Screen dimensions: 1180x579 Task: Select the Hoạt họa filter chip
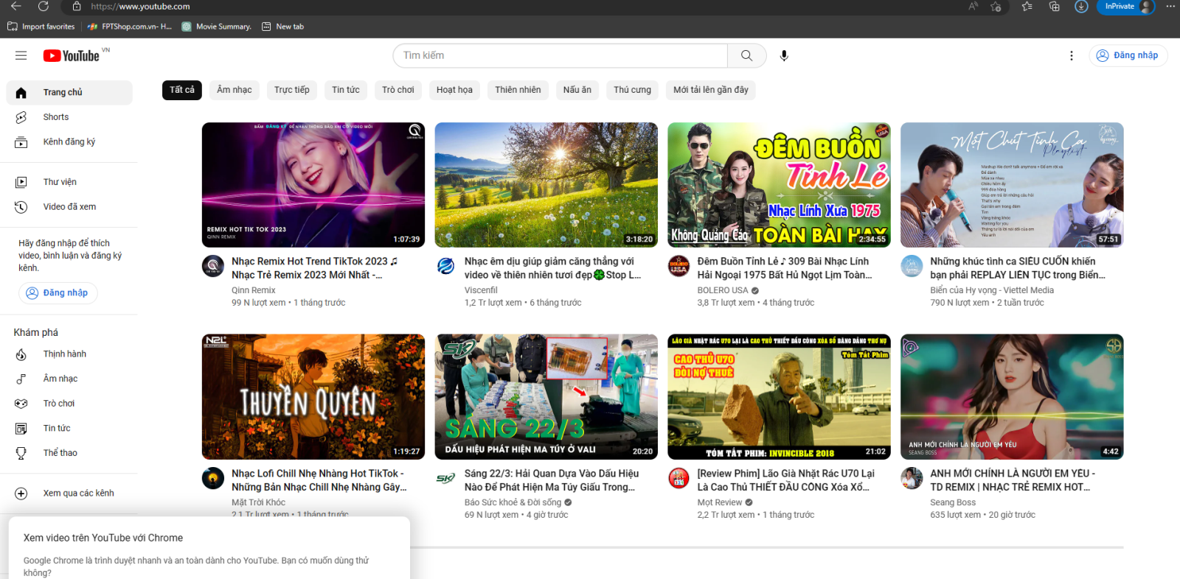454,90
